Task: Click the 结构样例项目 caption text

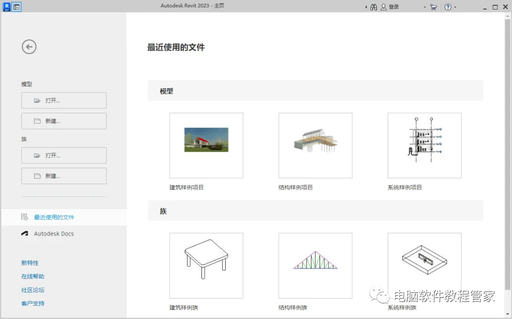Action: pyautogui.click(x=295, y=187)
